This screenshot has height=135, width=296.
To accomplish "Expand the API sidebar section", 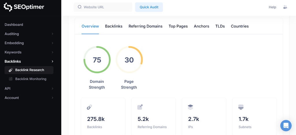I will [52, 89].
